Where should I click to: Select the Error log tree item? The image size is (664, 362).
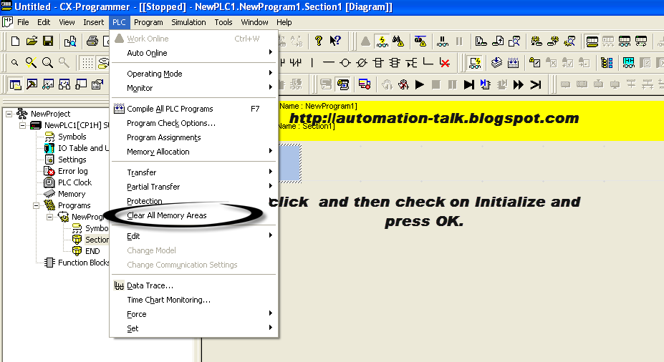(x=73, y=171)
